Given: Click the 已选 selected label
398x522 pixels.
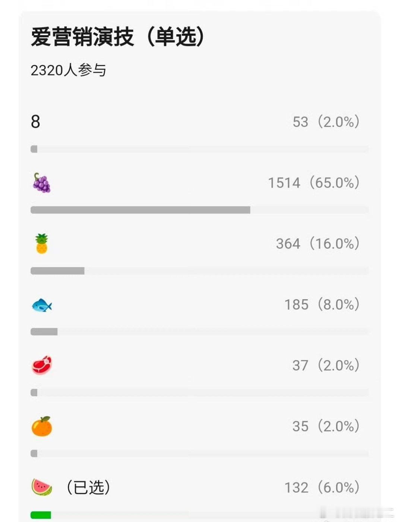Looking at the screenshot, I should 88,487.
